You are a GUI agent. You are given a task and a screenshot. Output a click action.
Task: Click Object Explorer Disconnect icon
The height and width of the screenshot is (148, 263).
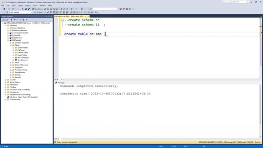coord(15,20)
